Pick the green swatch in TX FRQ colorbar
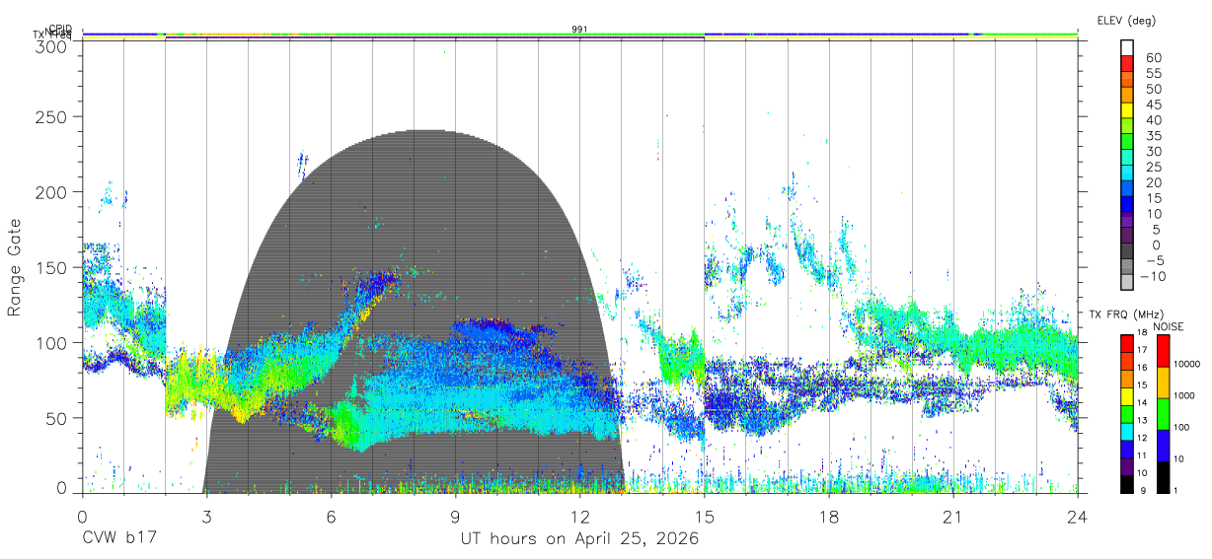The height and width of the screenshot is (559, 1212). [x=1127, y=413]
